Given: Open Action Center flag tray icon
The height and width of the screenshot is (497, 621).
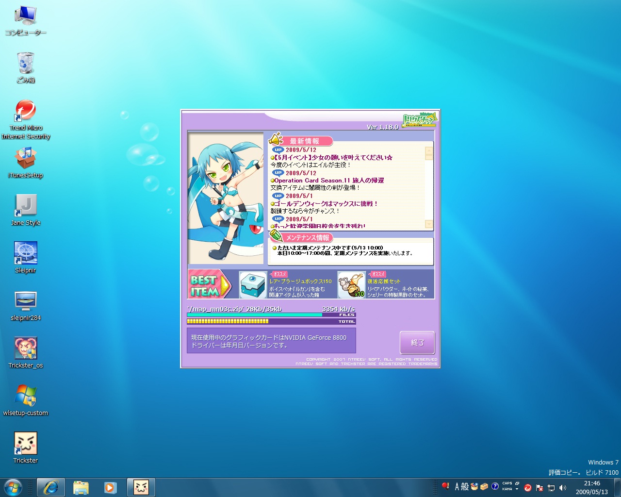Looking at the screenshot, I should tap(539, 487).
